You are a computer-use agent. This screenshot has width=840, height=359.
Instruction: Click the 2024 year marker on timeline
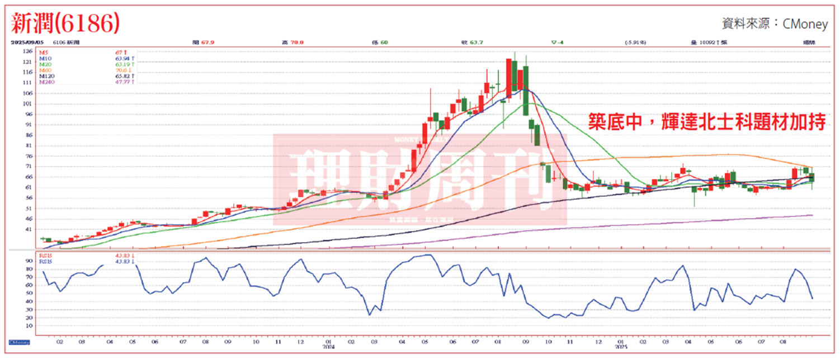pyautogui.click(x=329, y=346)
